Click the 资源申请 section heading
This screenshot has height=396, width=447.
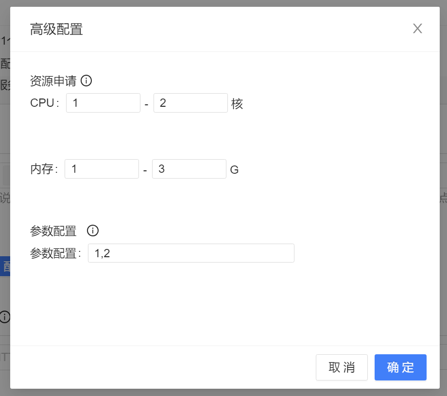(x=53, y=81)
